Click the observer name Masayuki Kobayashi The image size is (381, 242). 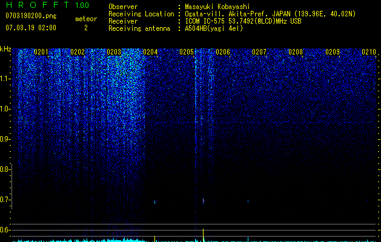[x=217, y=7]
